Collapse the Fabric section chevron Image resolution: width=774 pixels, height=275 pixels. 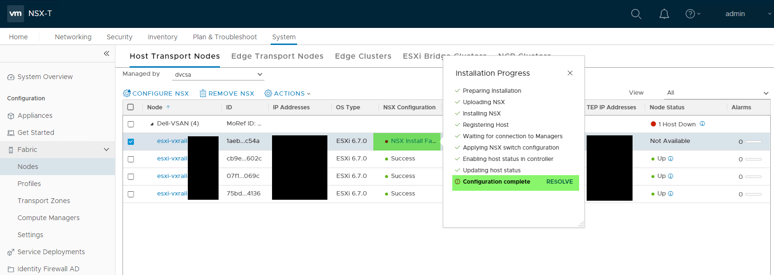point(106,150)
